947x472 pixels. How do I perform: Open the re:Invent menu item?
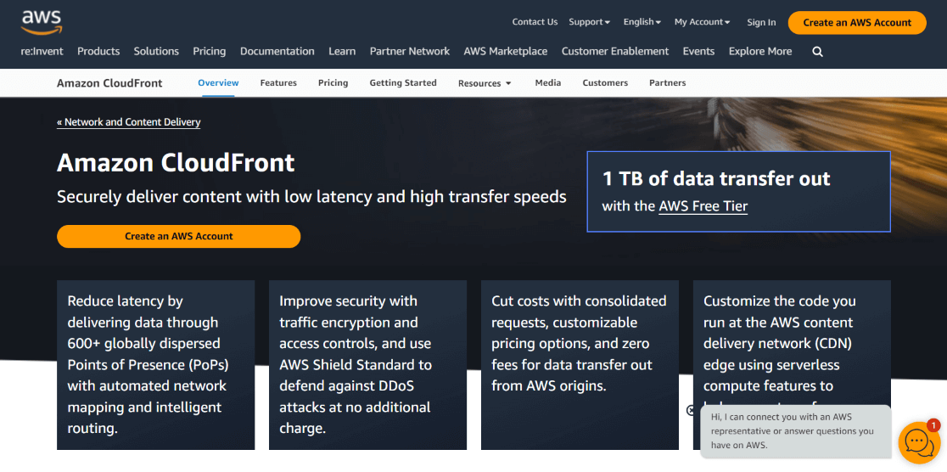(42, 52)
